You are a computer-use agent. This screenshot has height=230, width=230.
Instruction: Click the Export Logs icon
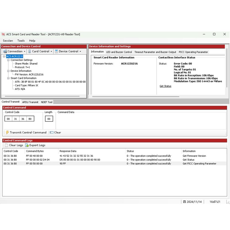(27, 145)
